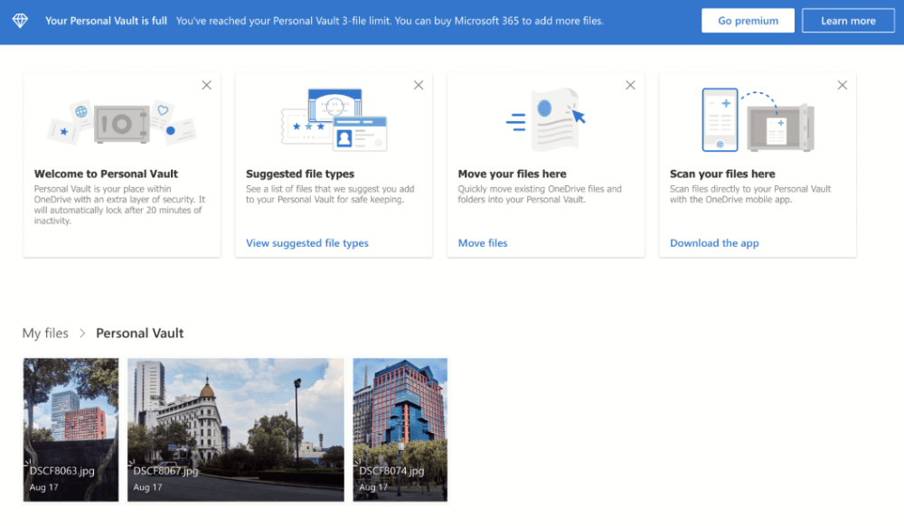Navigate to My files breadcrumb

pos(45,333)
